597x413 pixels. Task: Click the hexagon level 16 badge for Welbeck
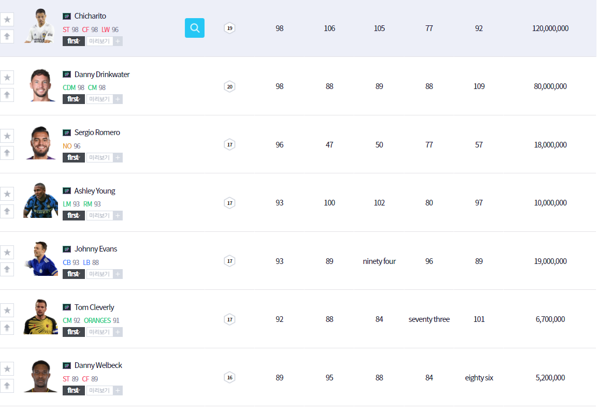(x=229, y=377)
